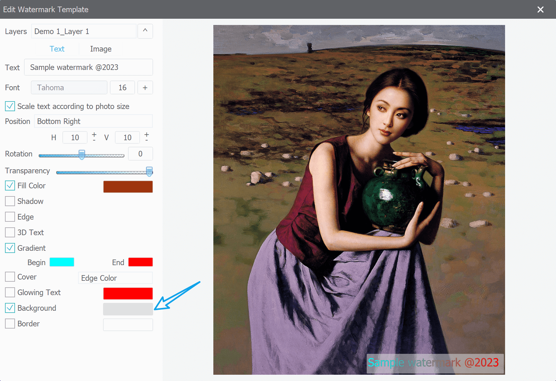This screenshot has width=556, height=381.
Task: Enable 3D Text
Action: (x=10, y=232)
